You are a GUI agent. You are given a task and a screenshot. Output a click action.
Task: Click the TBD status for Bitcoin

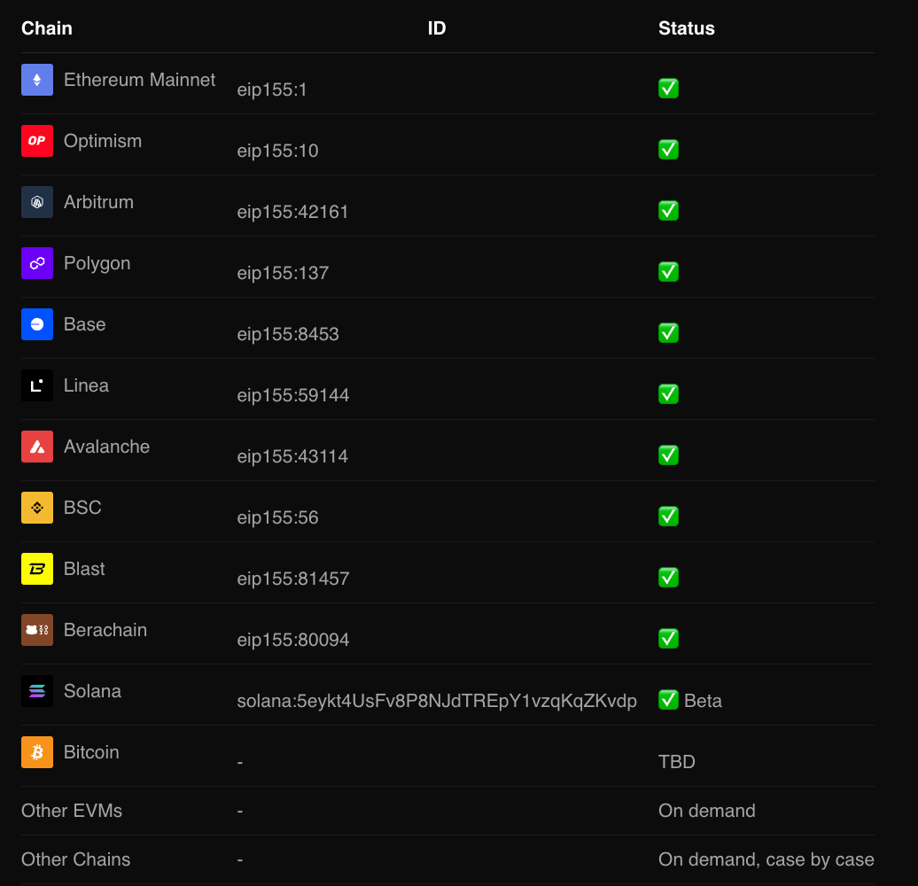677,762
